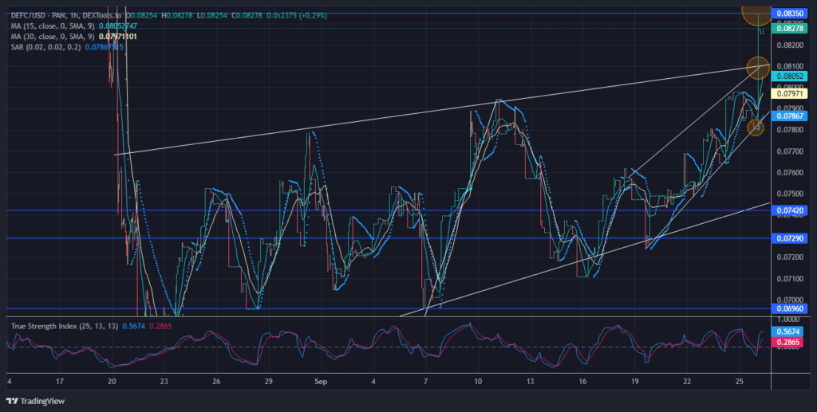Click the 0.07200 price scale tick
817x412 pixels.
788,257
